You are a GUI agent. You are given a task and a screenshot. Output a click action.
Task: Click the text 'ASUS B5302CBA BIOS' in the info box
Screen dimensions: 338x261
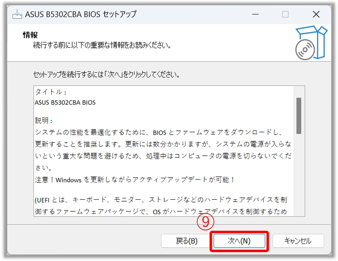point(65,102)
